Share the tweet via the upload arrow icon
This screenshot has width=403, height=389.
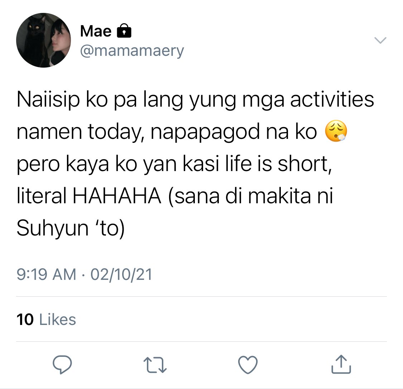341,364
